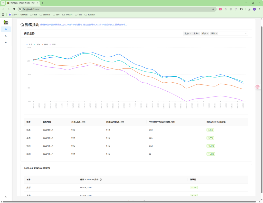263x203 pixels.
Task: Bookmark this page with the star icon
Action: point(213,9)
